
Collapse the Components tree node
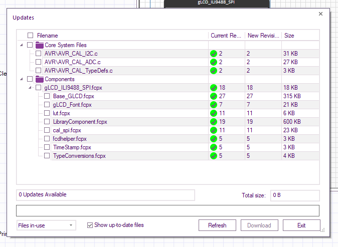point(22,79)
